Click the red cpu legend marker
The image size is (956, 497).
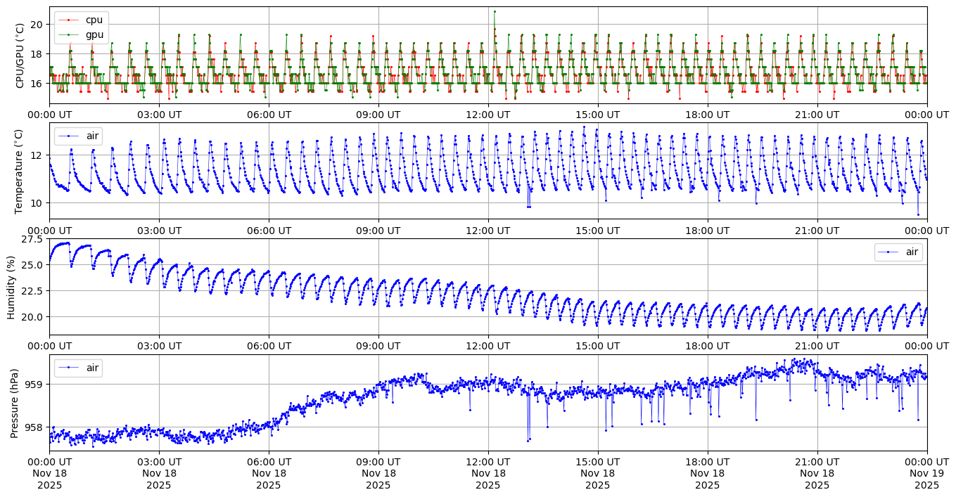pos(68,20)
